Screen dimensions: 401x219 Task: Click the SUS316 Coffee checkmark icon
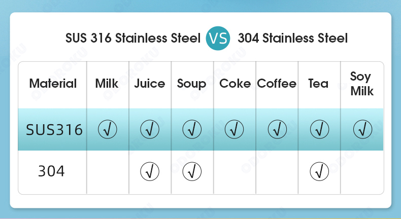pyautogui.click(x=277, y=129)
